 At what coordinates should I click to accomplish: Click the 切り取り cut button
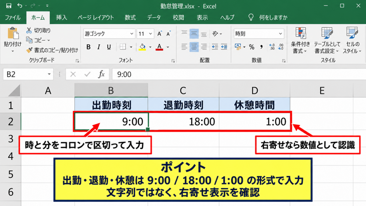(38, 30)
